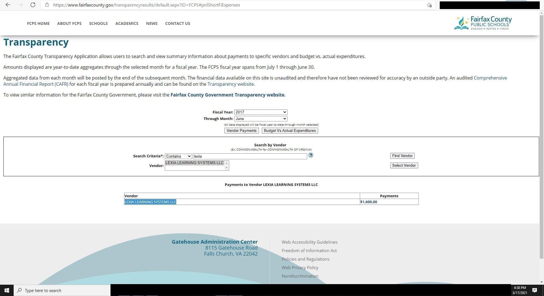The width and height of the screenshot is (544, 296).
Task: Click the Type here to search box
Action: [62, 290]
